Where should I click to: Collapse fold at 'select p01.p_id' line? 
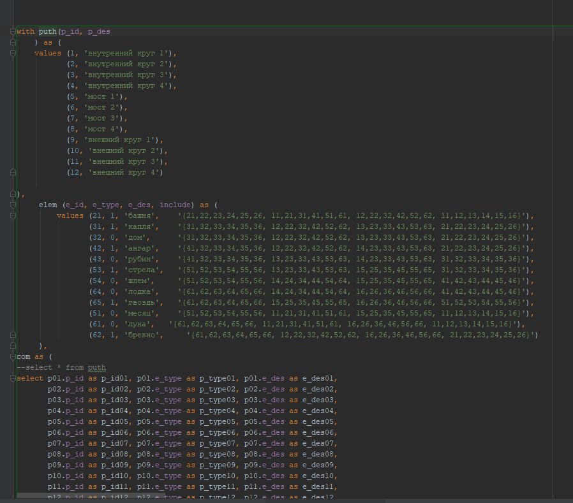pyautogui.click(x=13, y=379)
